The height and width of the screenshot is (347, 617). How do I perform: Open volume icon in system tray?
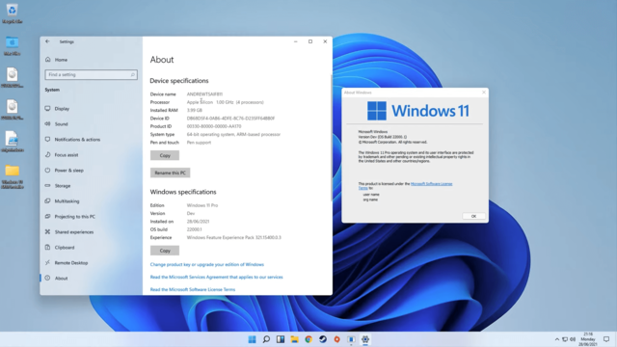(x=573, y=339)
